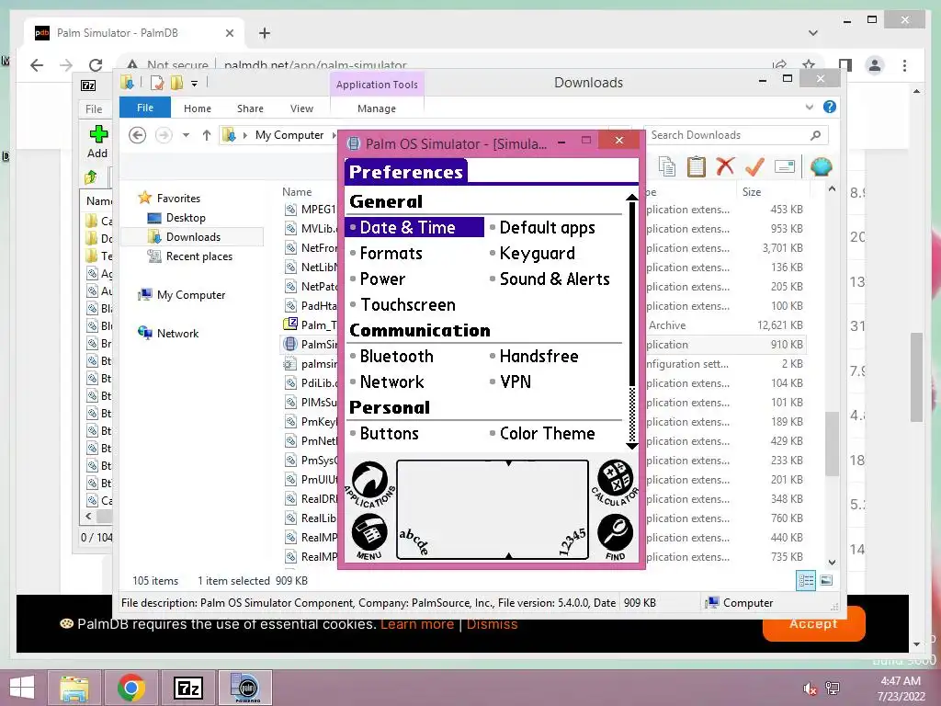Tap the Palm Calculator silkscreen icon
This screenshot has width=941, height=706.
coord(615,482)
